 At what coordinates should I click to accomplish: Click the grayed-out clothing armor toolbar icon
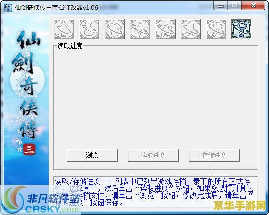115,29
